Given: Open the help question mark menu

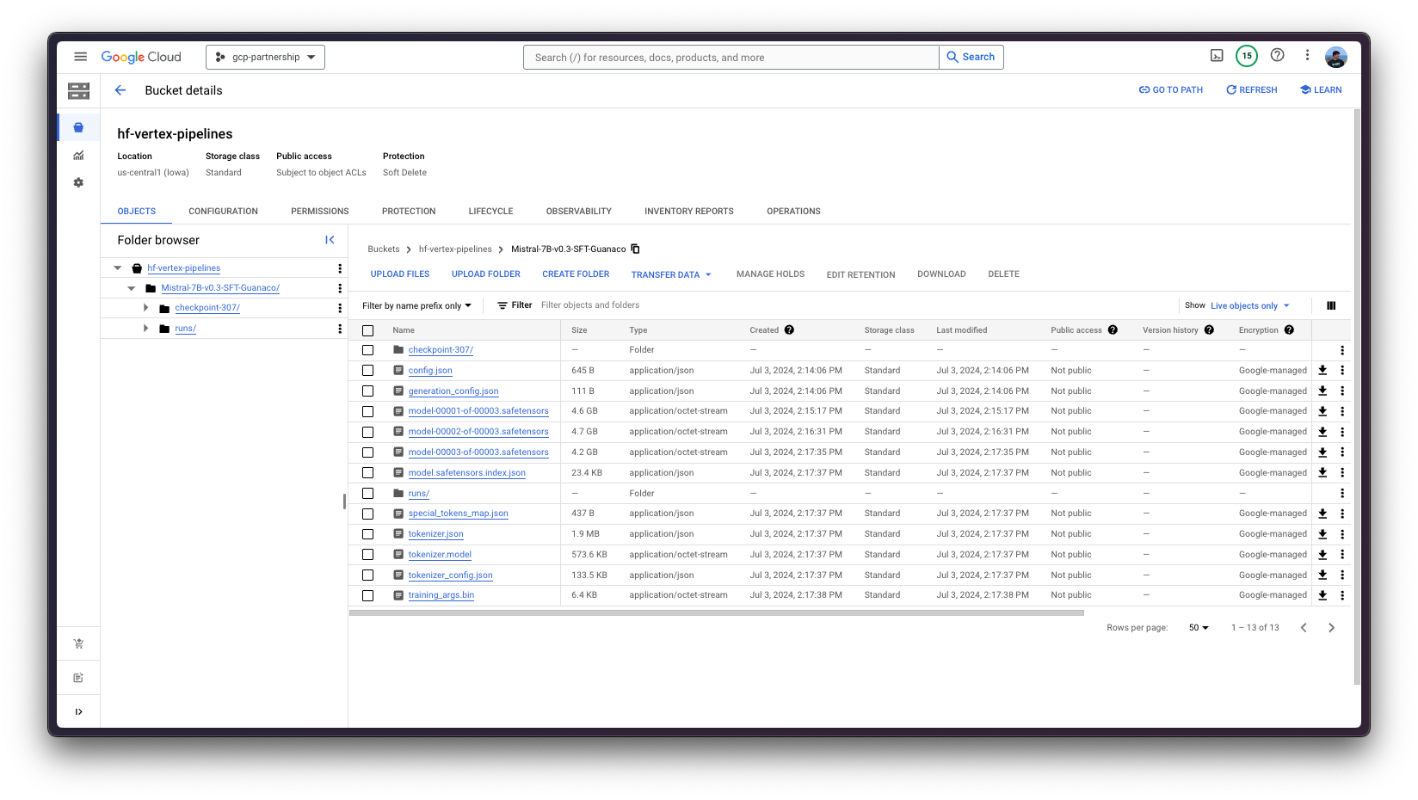Looking at the screenshot, I should tap(1278, 56).
